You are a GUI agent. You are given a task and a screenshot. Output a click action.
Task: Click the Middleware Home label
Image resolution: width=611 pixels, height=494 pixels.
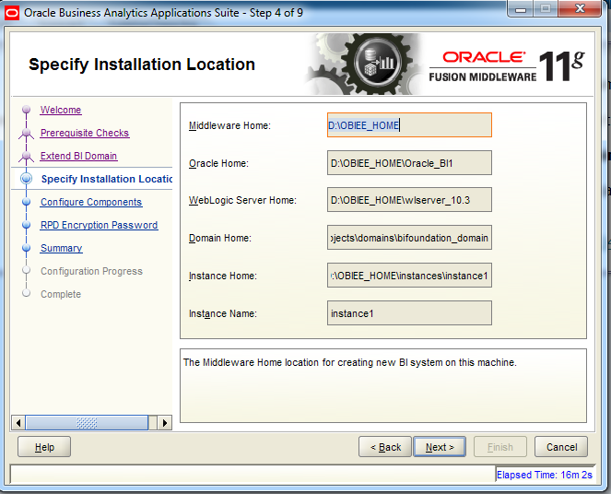tap(229, 125)
